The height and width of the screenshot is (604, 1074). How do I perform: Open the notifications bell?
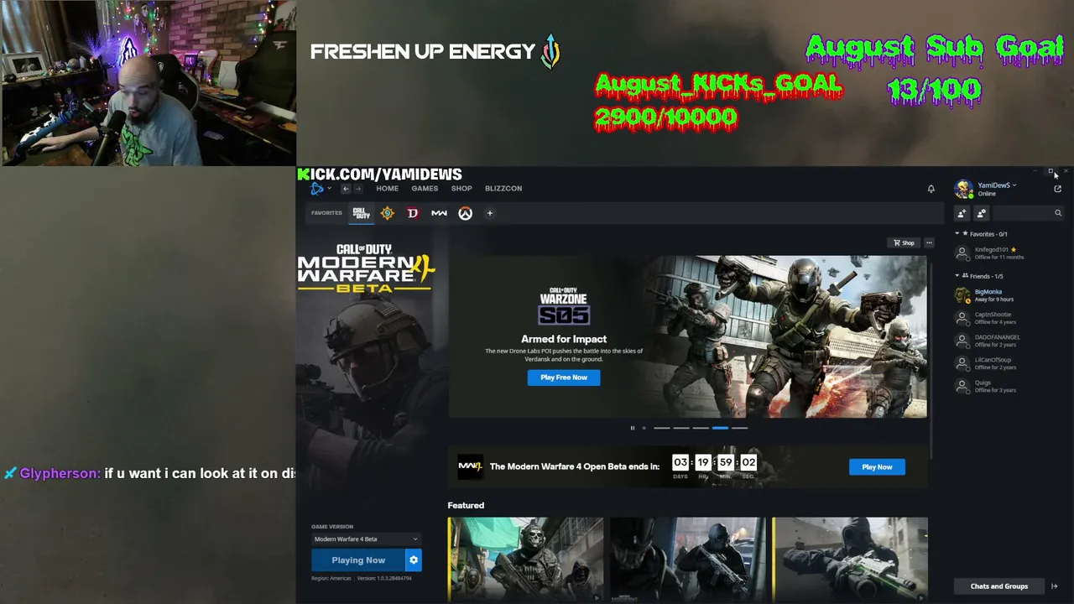pos(931,189)
